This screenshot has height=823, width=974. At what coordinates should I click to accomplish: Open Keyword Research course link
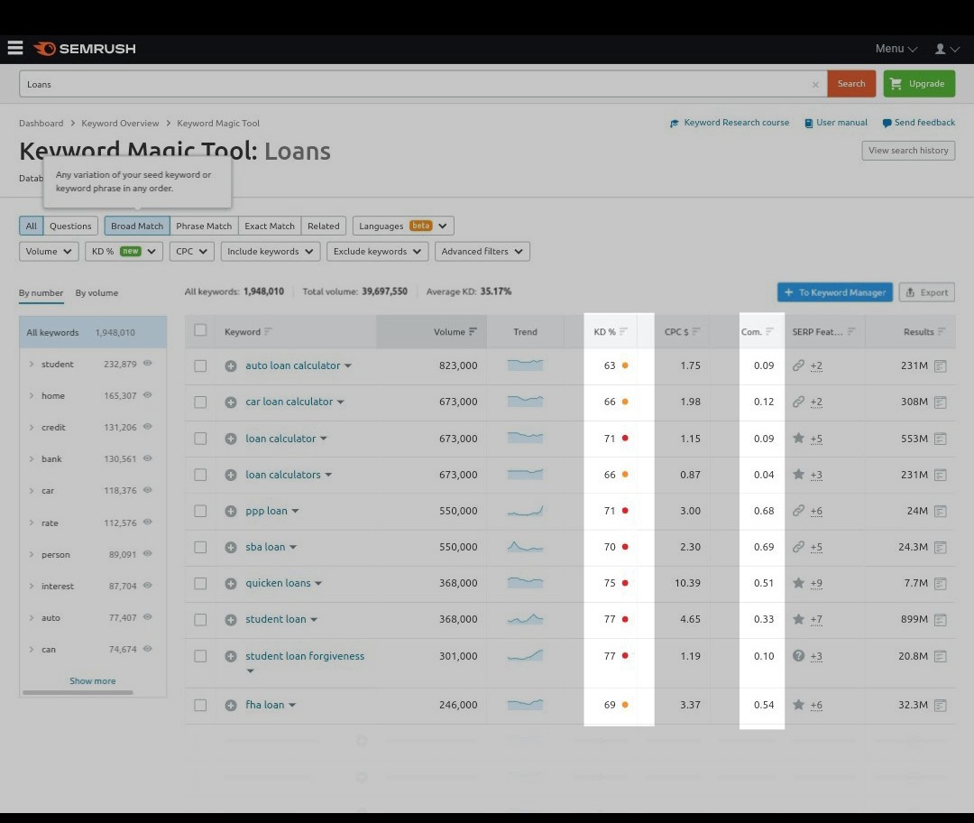point(730,123)
